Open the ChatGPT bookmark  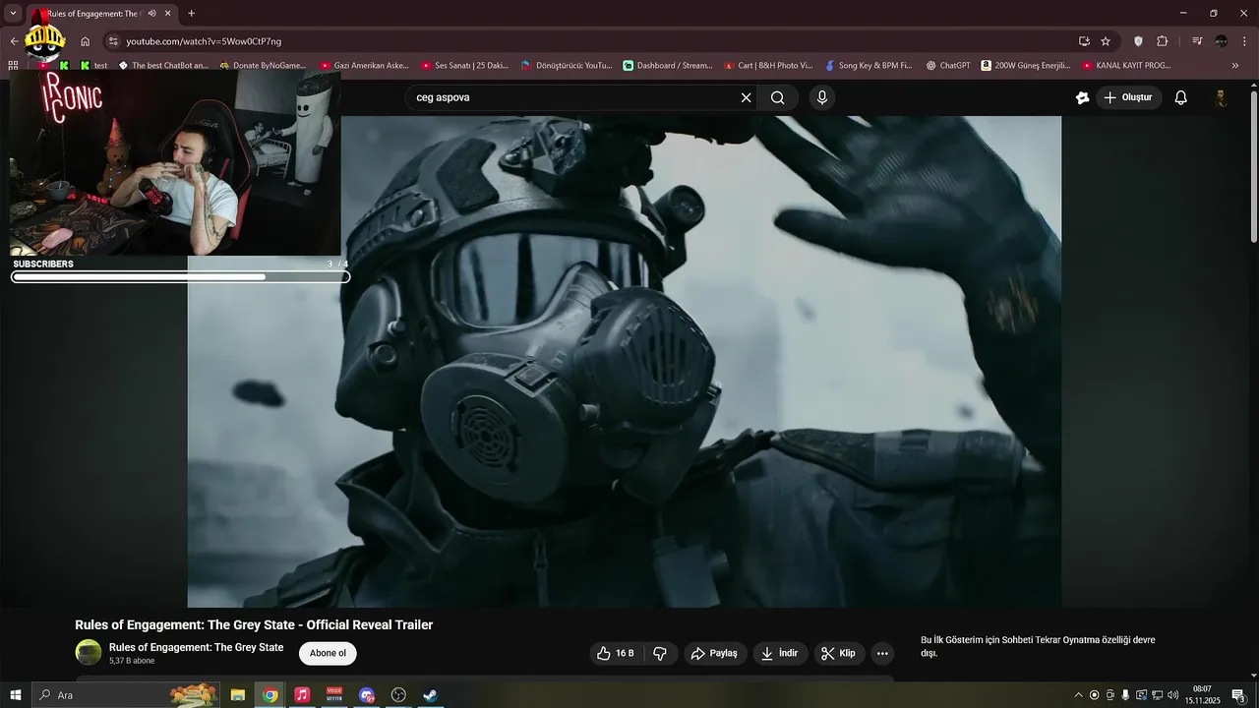(x=948, y=66)
